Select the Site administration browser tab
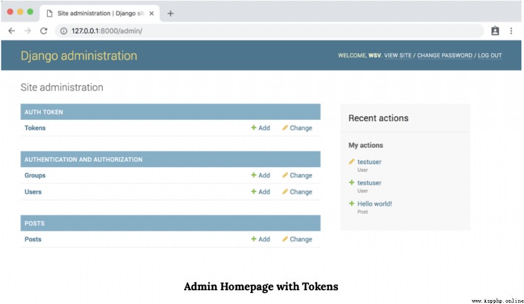This screenshot has width=524, height=304. point(100,13)
